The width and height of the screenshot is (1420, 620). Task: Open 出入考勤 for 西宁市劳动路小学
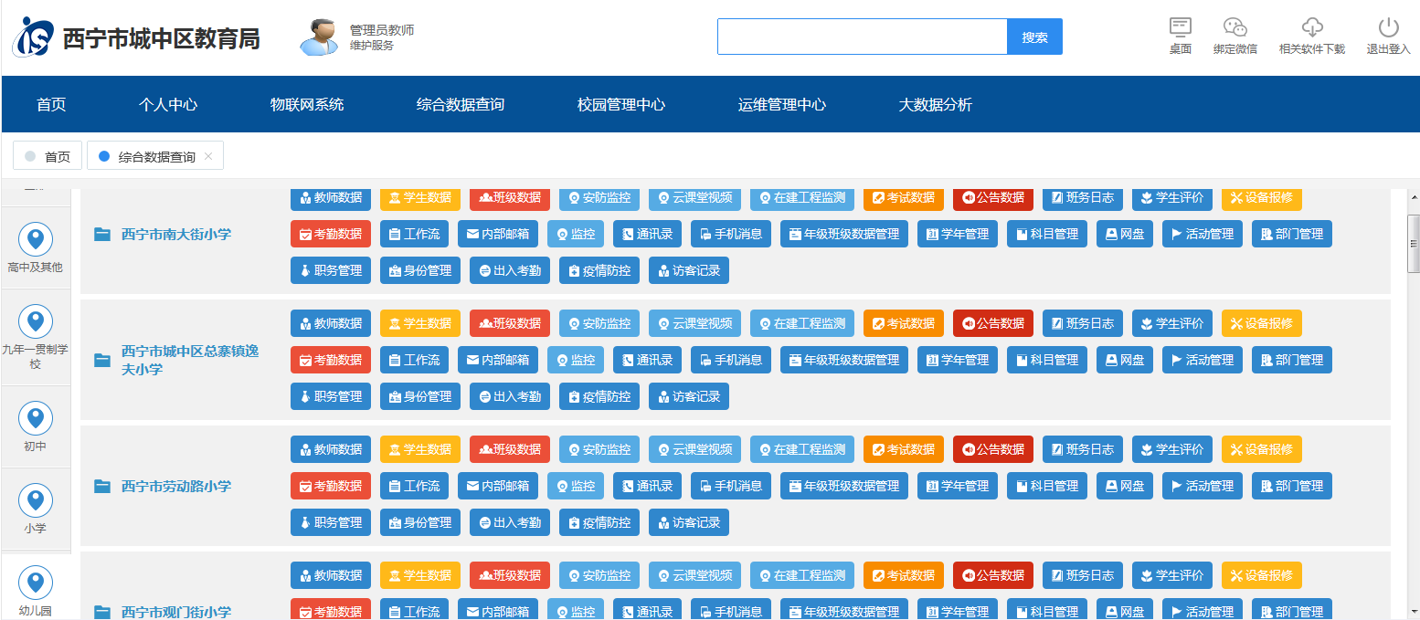510,522
